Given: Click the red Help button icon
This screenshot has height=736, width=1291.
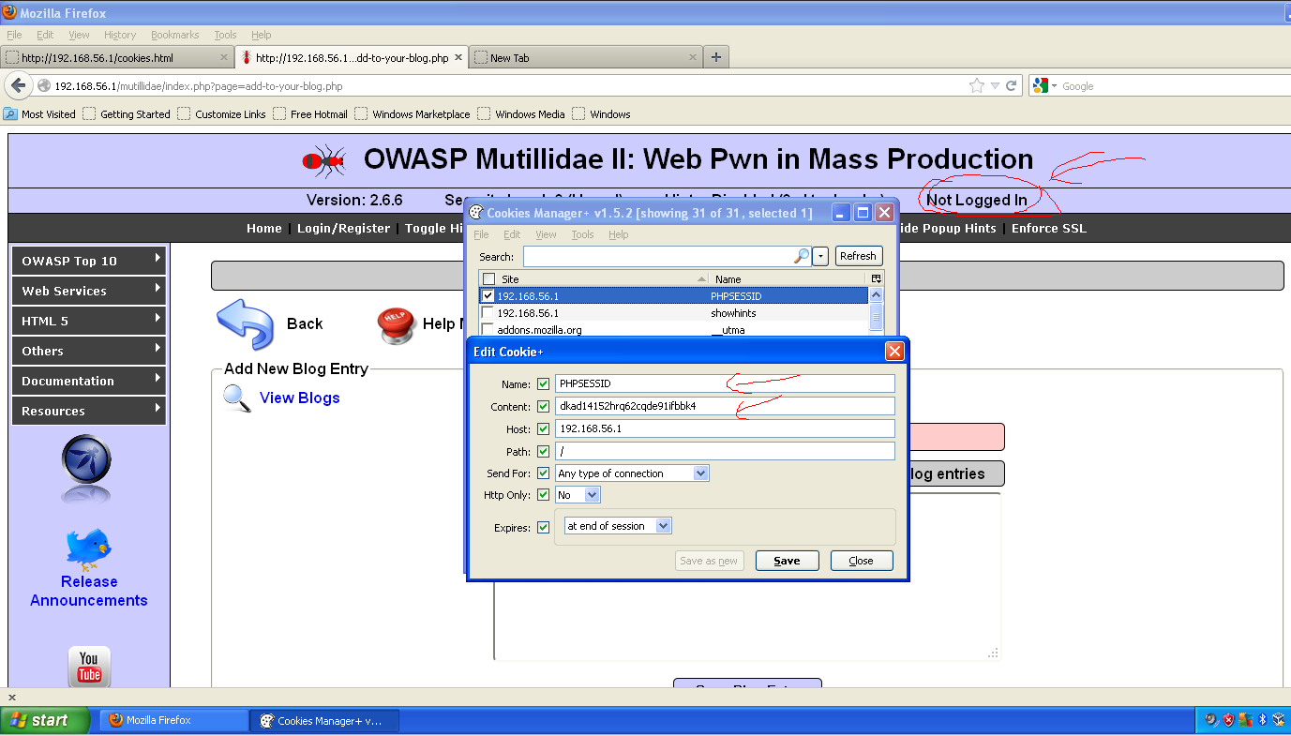Looking at the screenshot, I should click(x=397, y=324).
